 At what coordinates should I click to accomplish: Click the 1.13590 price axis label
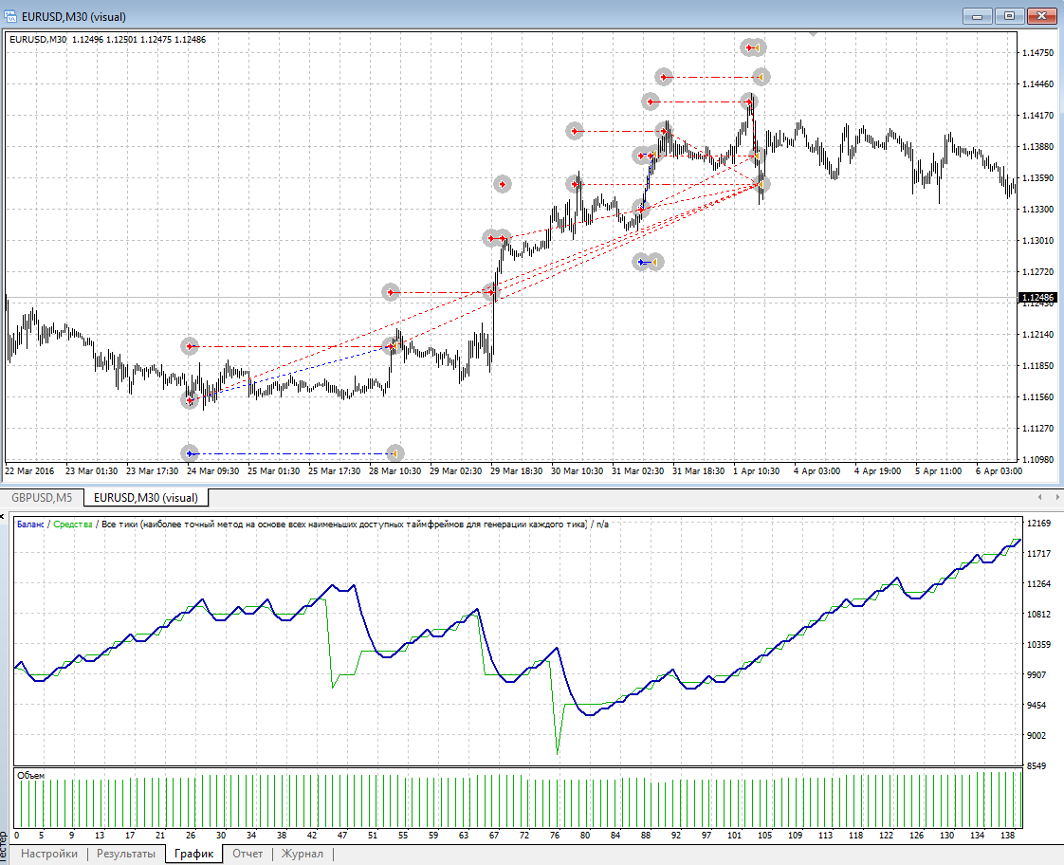[x=1038, y=177]
